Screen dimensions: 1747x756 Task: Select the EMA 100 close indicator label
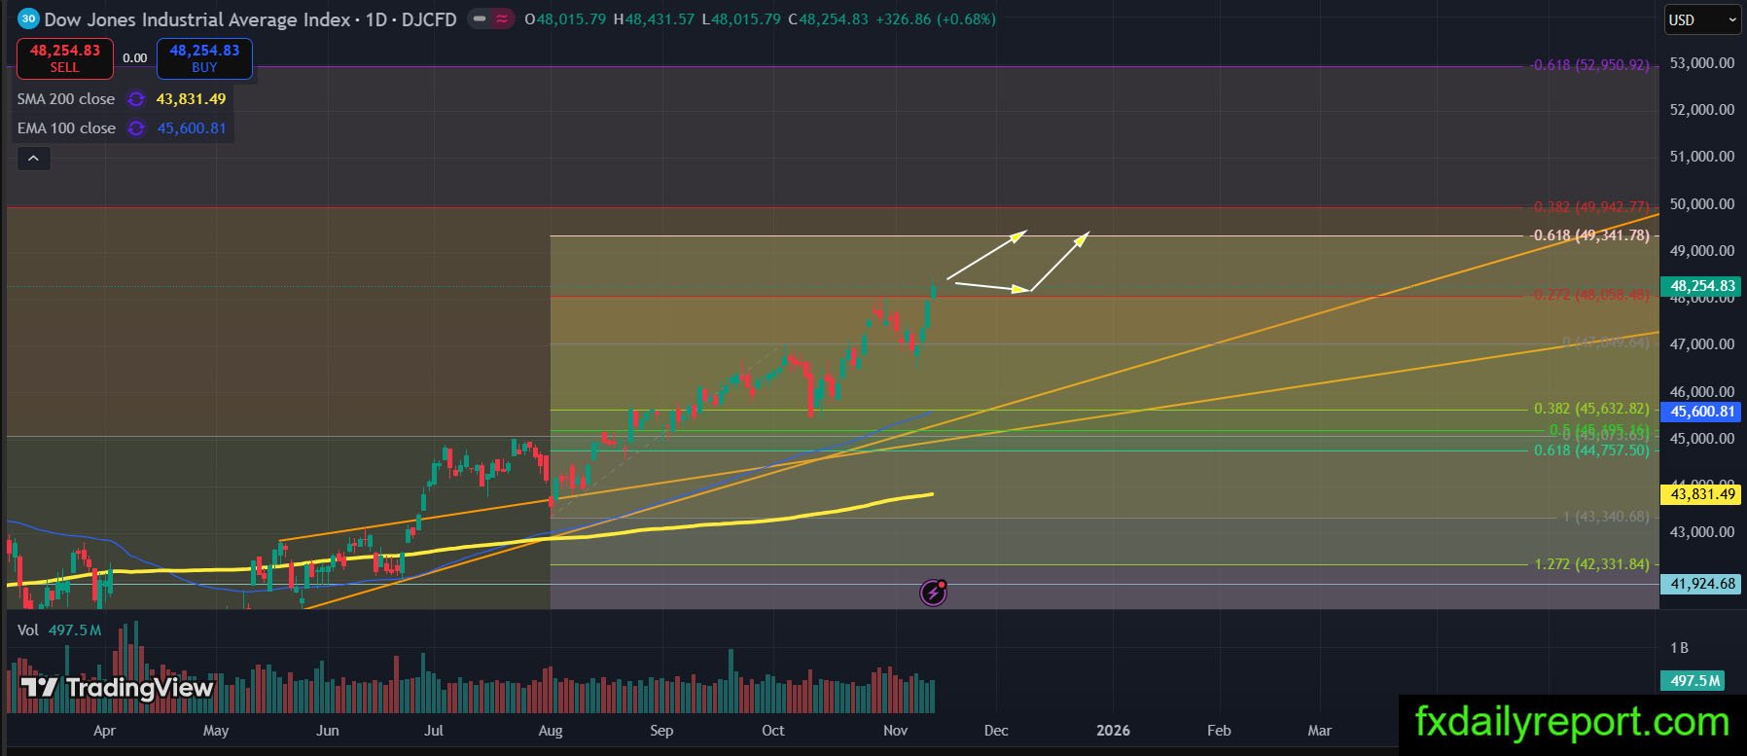[x=66, y=128]
